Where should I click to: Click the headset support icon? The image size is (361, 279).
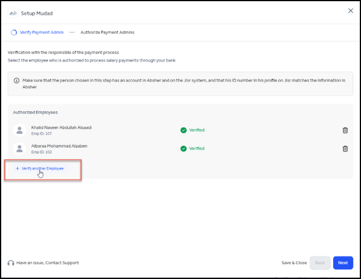[11, 262]
